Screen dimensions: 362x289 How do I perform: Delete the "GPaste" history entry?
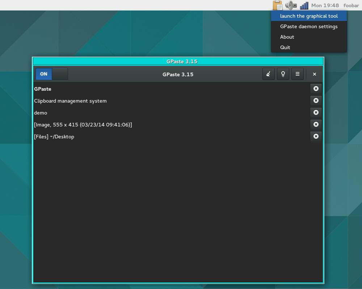316,89
